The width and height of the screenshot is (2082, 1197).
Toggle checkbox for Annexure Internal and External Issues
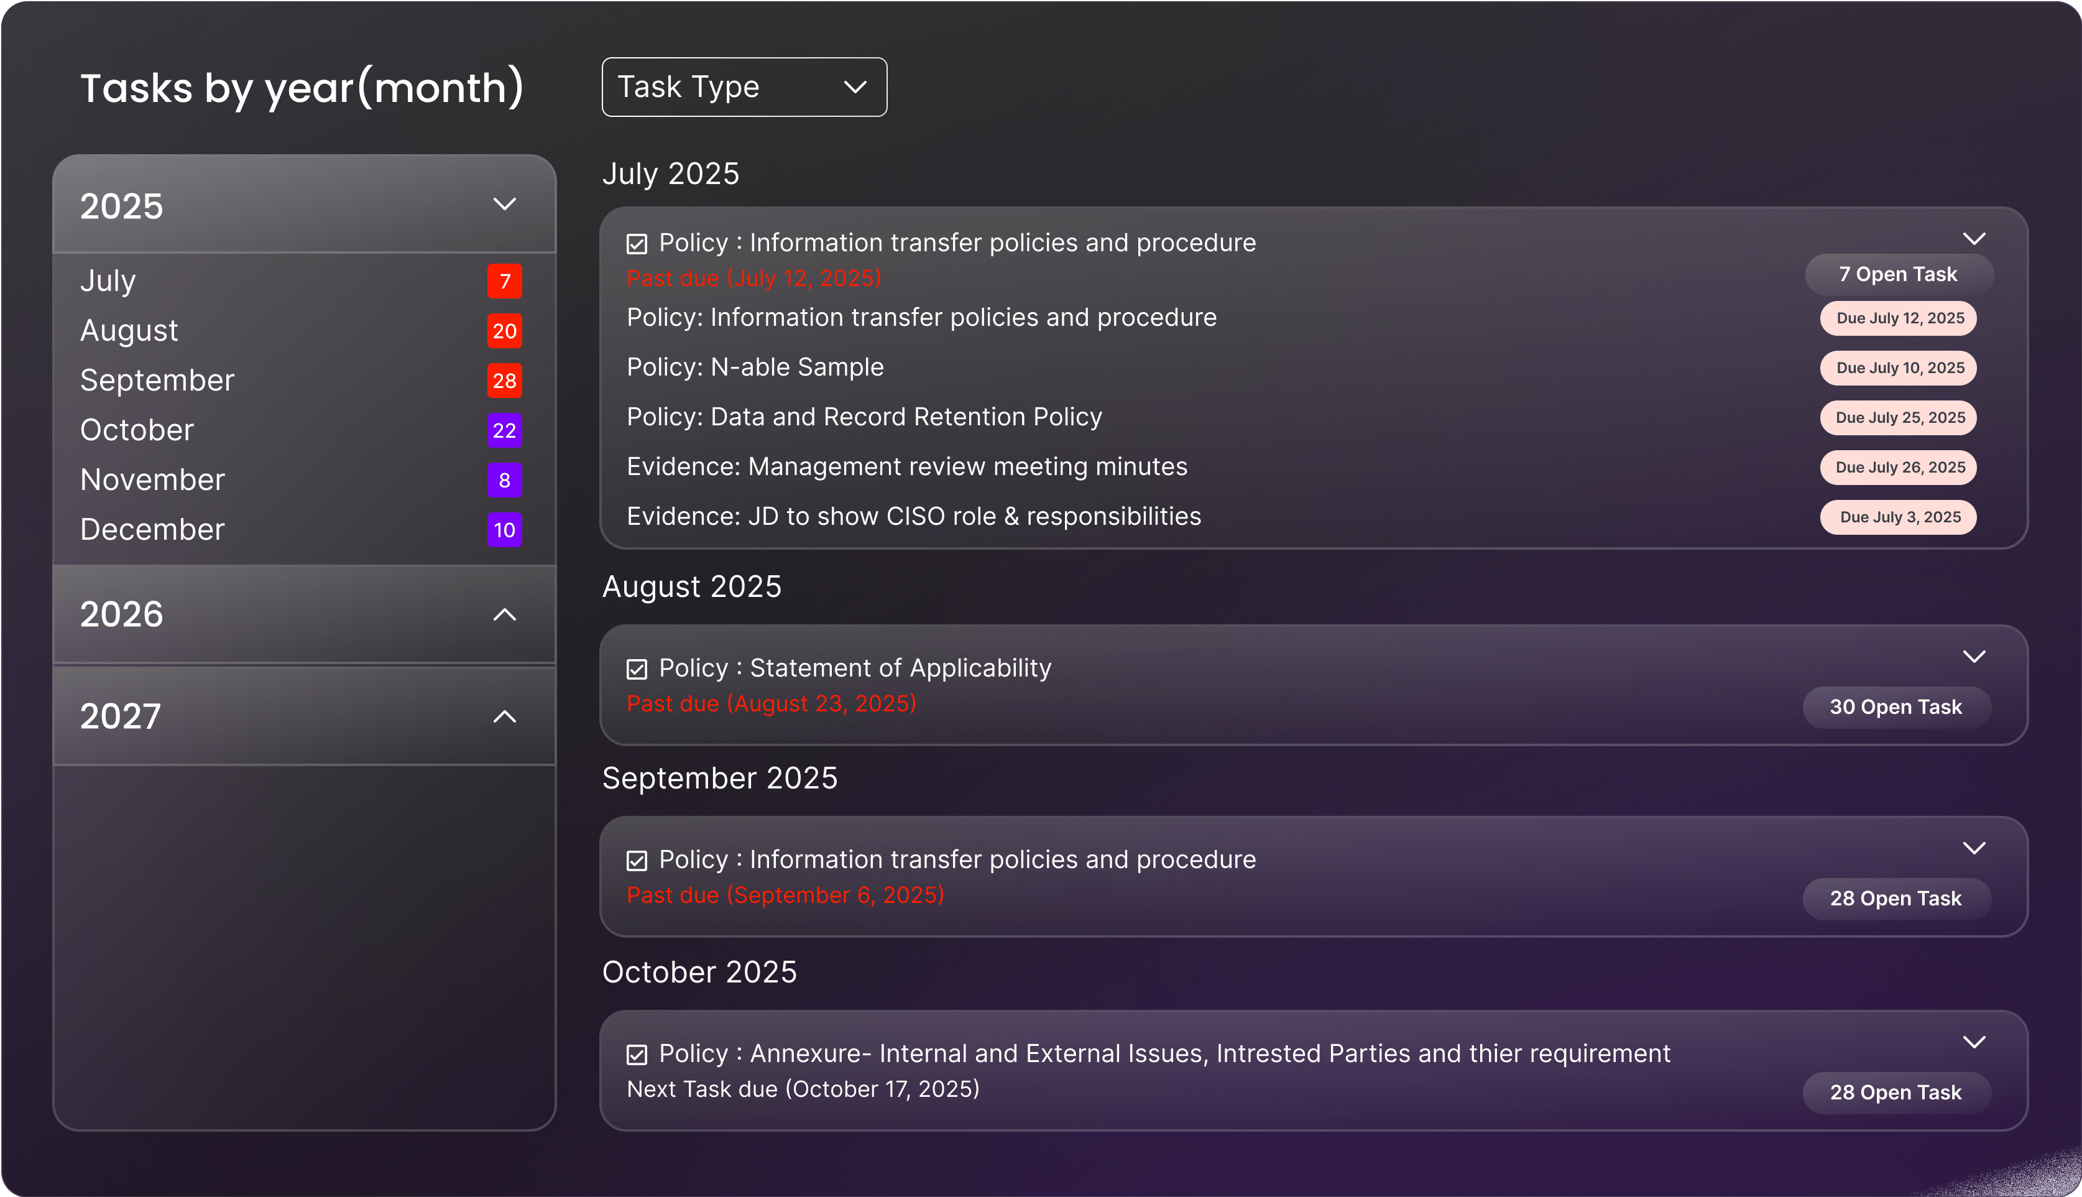637,1055
